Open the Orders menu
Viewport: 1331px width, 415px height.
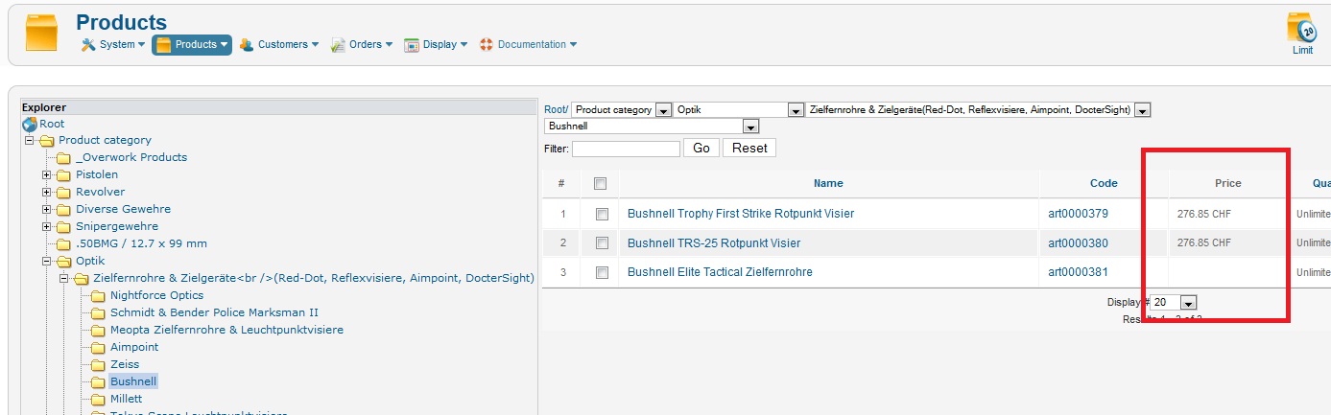pos(362,44)
